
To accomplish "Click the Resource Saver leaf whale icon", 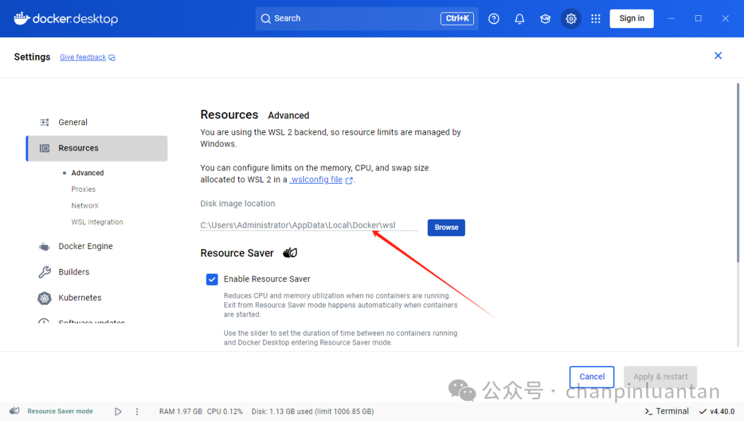I will click(x=290, y=253).
